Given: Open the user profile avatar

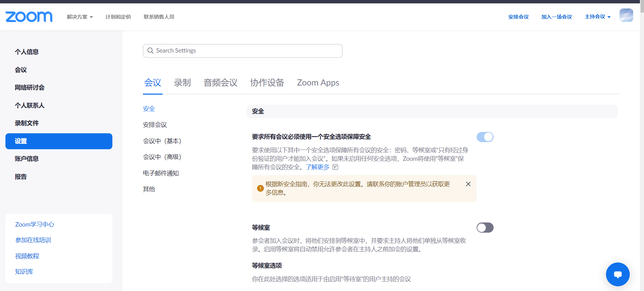Looking at the screenshot, I should click(626, 15).
